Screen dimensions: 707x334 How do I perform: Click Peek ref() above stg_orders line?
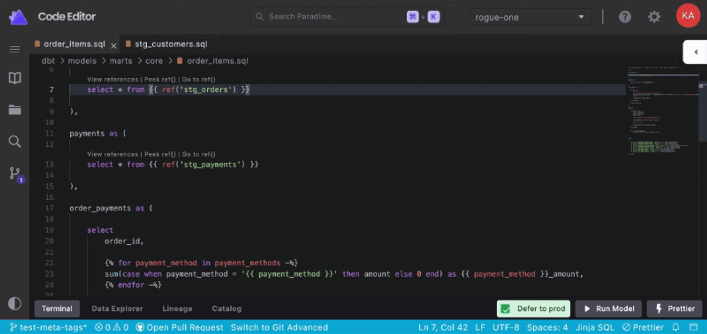pos(160,79)
